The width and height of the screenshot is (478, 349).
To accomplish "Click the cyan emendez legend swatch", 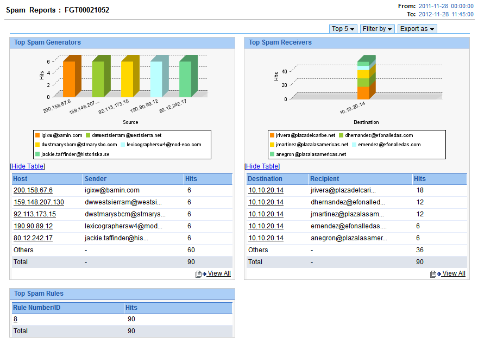I will tap(354, 145).
